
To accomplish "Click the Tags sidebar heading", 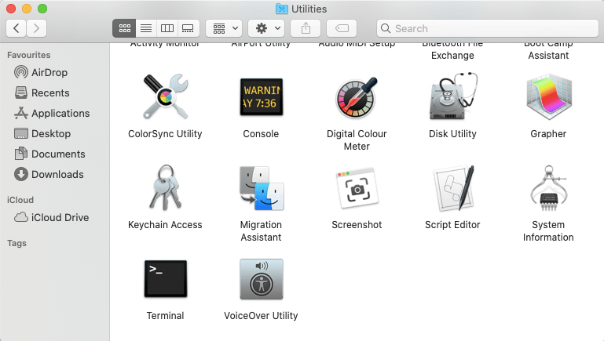I will [x=16, y=243].
